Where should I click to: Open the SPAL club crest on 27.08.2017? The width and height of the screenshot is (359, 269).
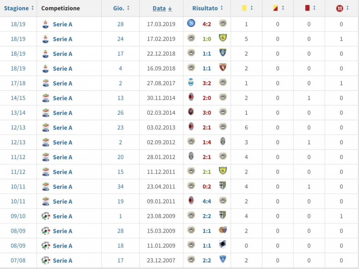point(191,83)
